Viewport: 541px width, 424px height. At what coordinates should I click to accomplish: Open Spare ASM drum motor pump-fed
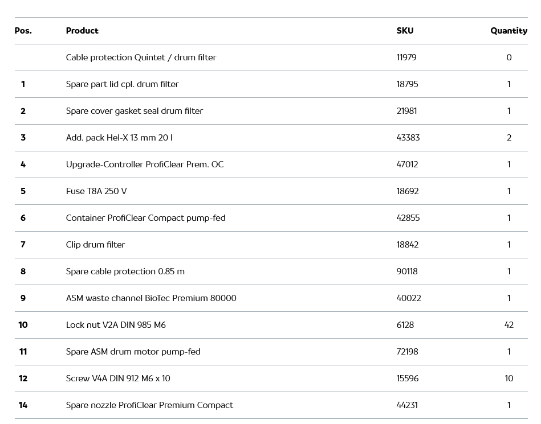pos(133,352)
